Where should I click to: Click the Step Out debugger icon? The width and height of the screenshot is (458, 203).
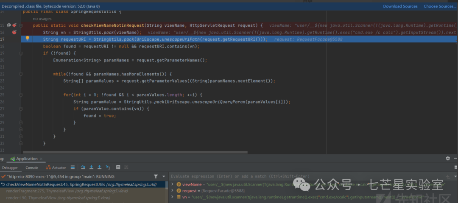pos(99,167)
